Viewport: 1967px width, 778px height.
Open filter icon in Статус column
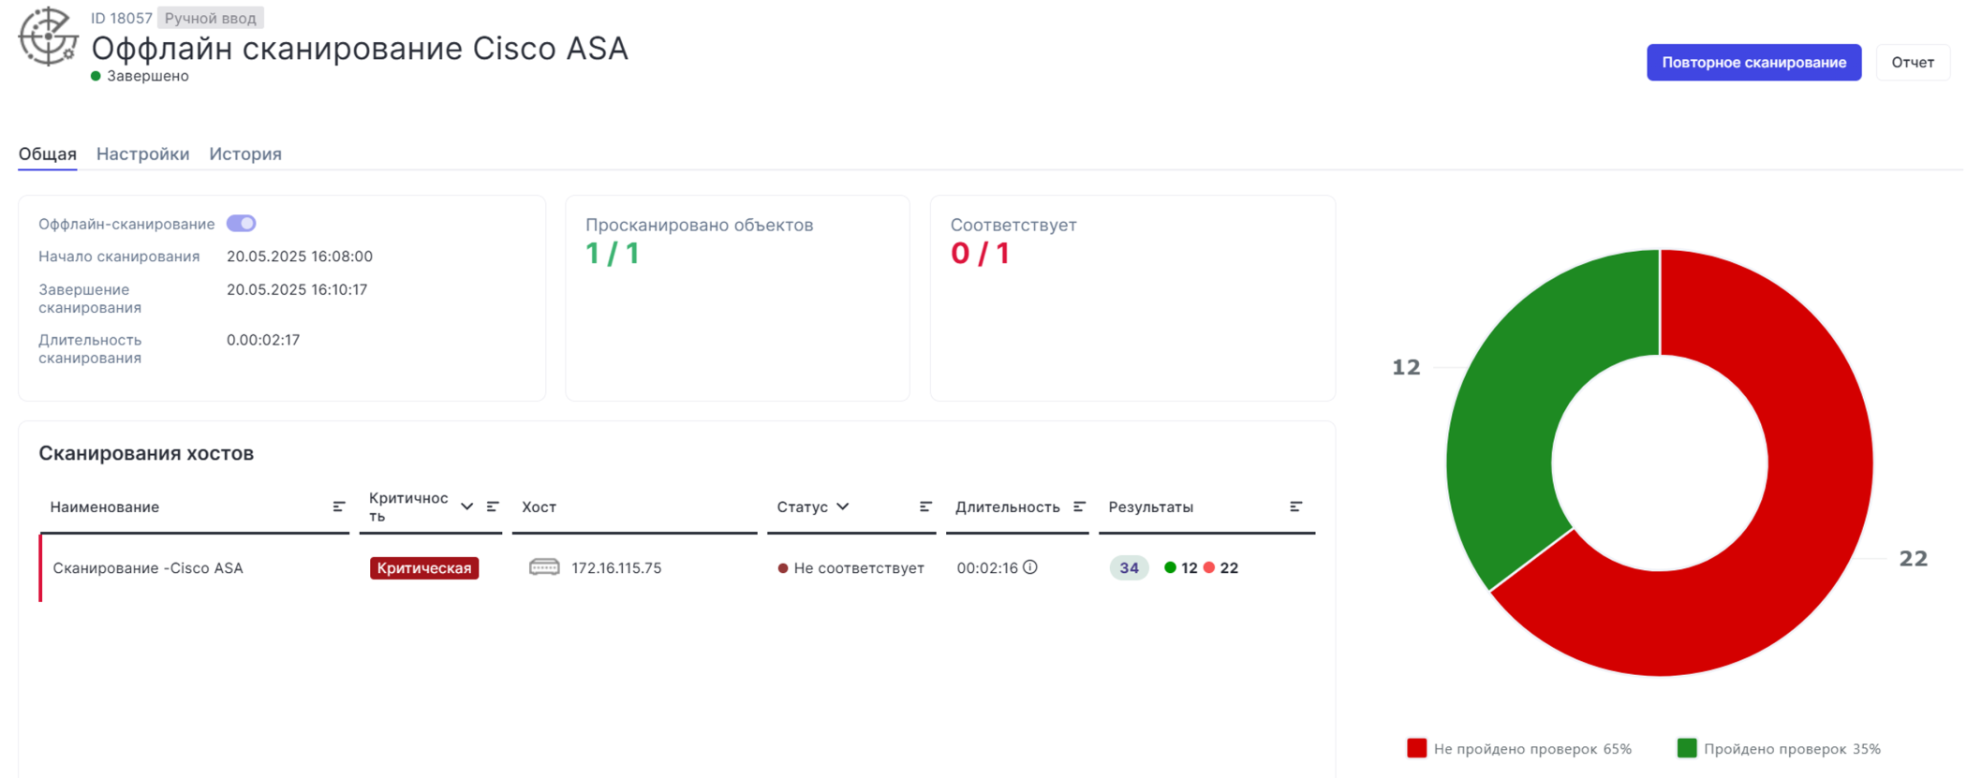tap(925, 506)
